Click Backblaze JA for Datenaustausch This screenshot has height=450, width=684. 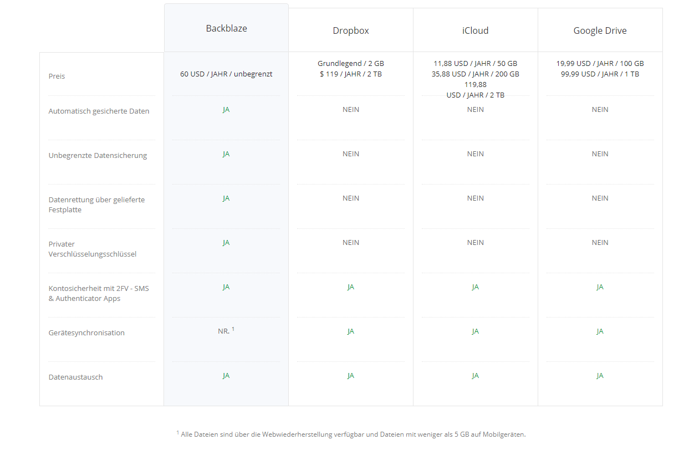point(226,375)
